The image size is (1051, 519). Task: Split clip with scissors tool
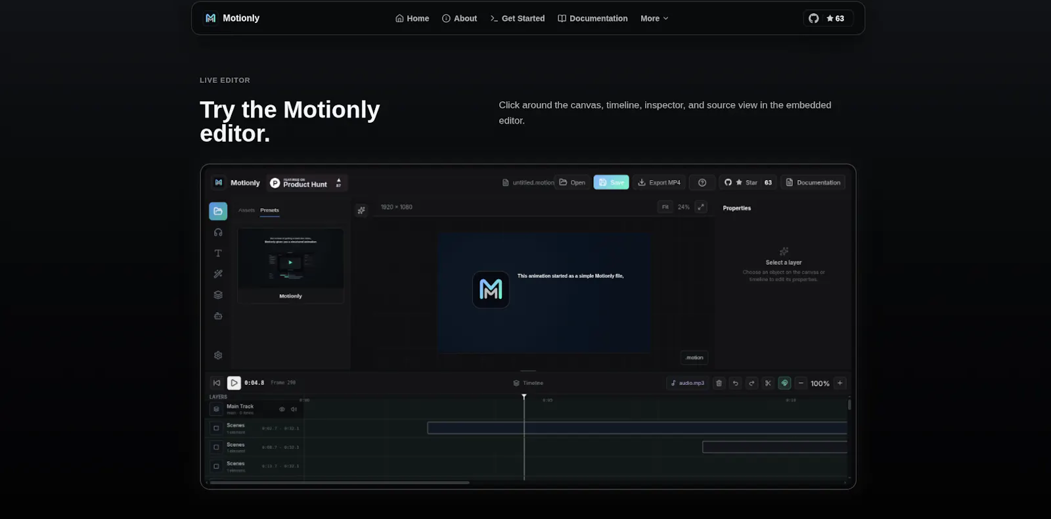coord(768,383)
